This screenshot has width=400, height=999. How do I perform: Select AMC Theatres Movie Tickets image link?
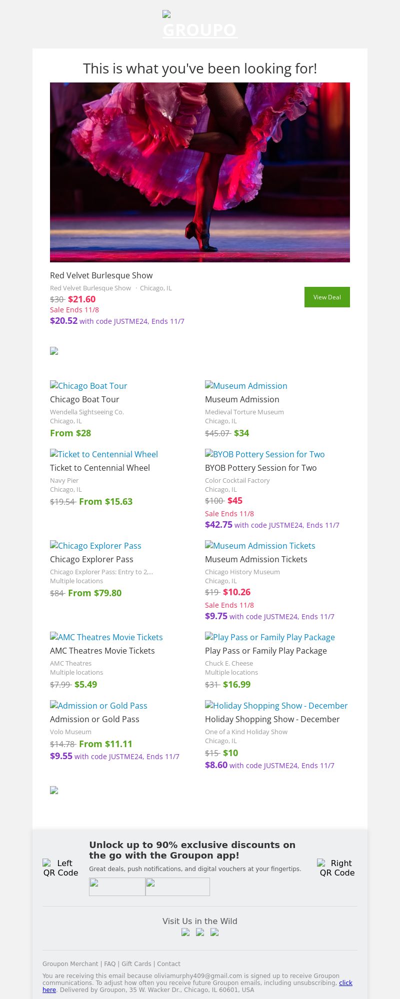pos(106,637)
